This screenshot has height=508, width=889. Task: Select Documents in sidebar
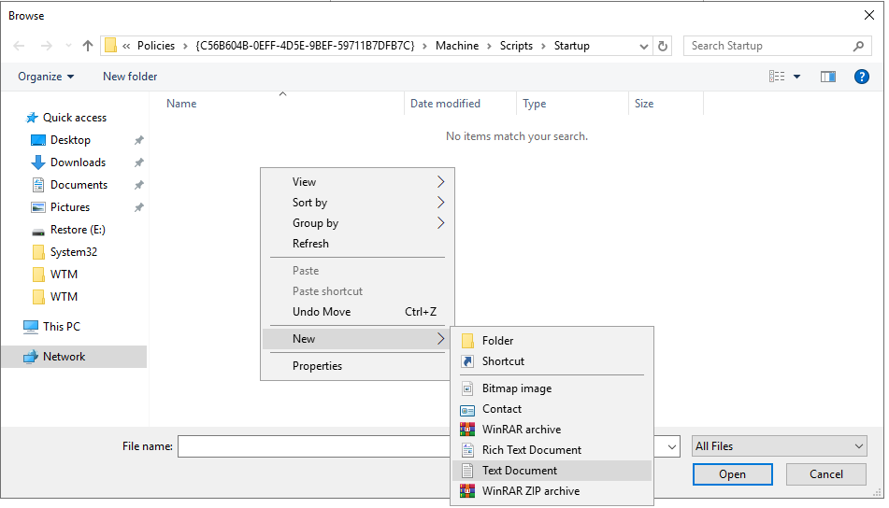[79, 185]
